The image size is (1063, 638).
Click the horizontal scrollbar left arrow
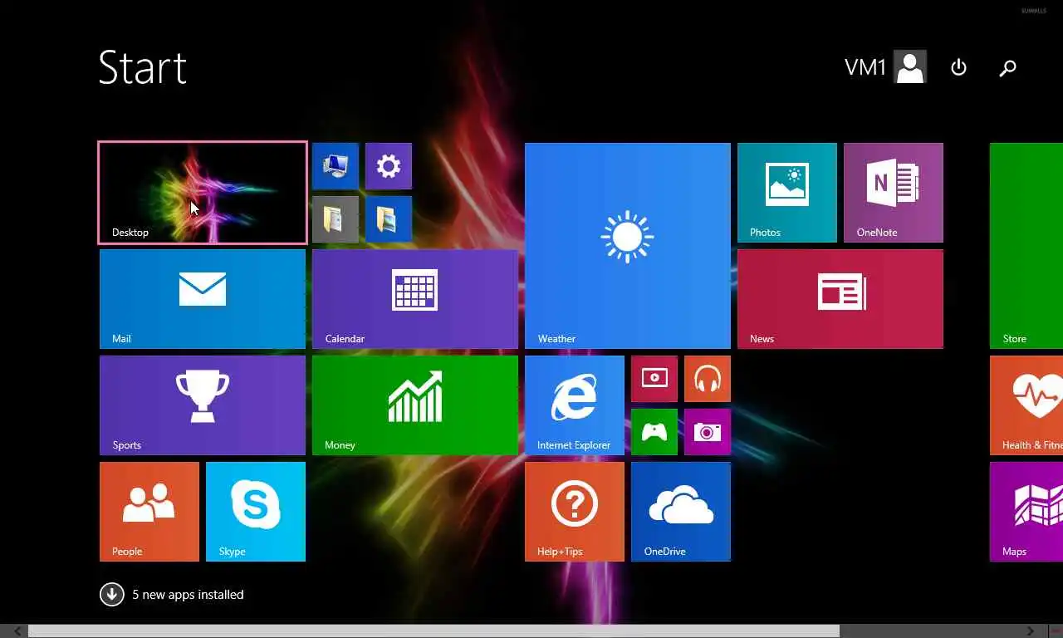(x=18, y=631)
